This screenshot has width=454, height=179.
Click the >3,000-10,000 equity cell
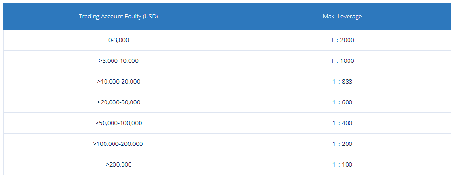(x=118, y=61)
